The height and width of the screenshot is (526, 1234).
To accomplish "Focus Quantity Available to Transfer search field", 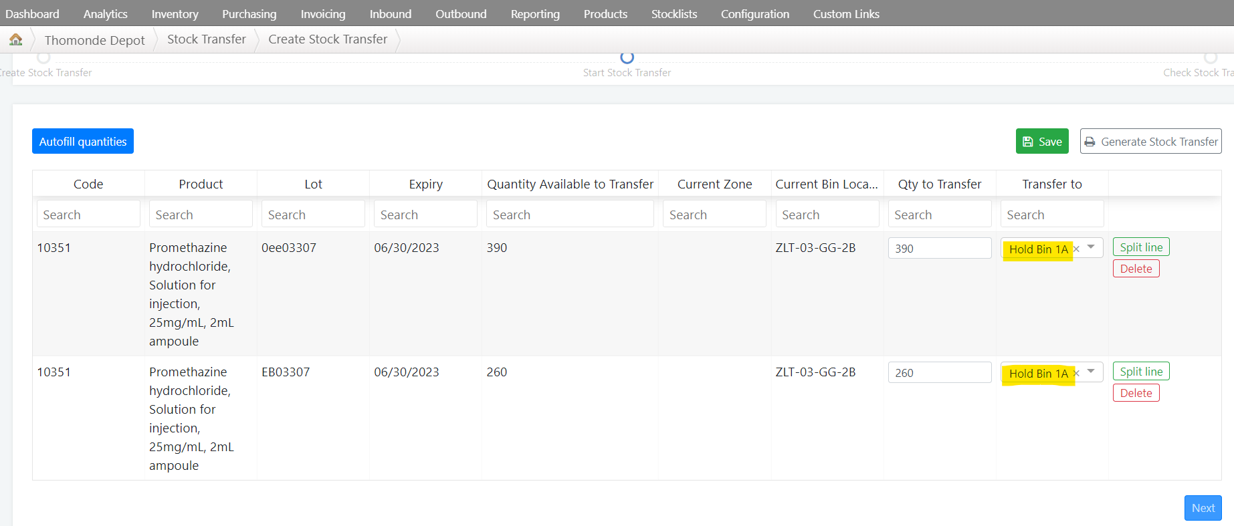I will point(570,215).
